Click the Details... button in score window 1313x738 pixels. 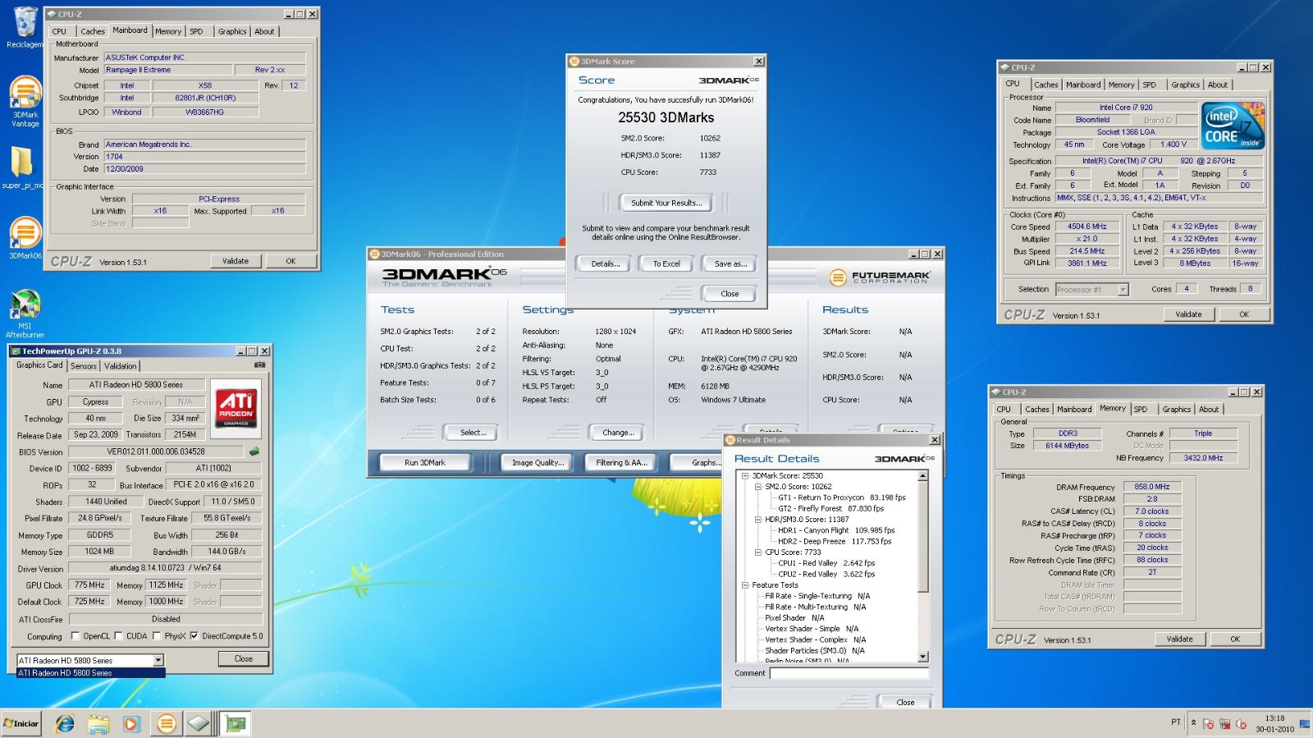coord(606,264)
